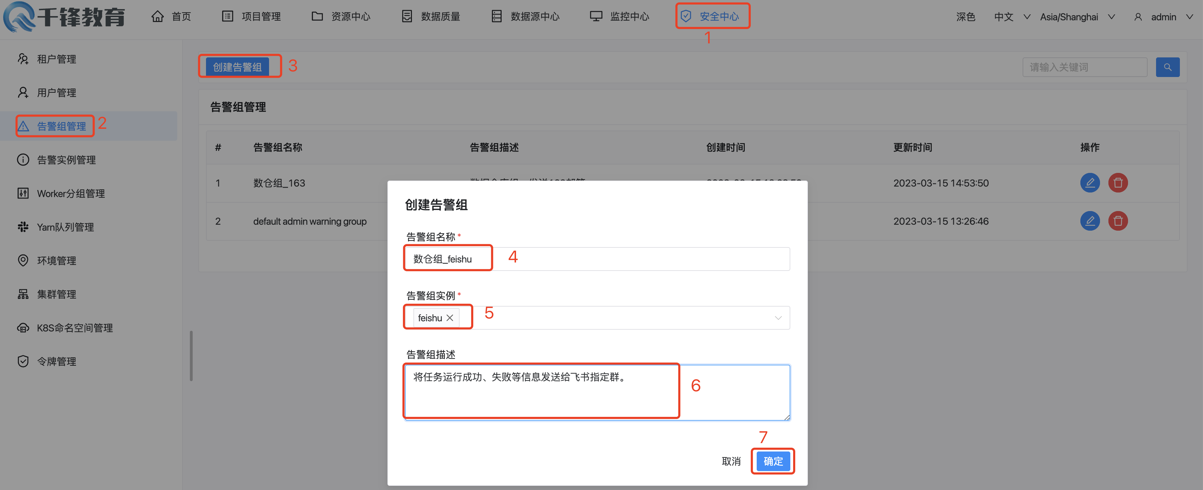This screenshot has width=1203, height=490.
Task: Click delete icon for default admin warning group
Action: click(x=1118, y=221)
